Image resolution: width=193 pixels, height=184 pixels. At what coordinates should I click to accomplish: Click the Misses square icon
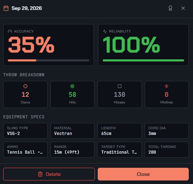[x=120, y=86]
